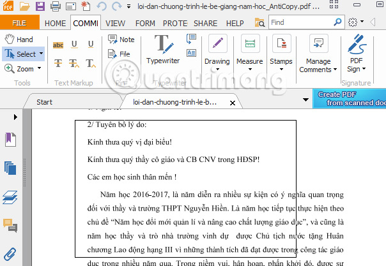Select the Textbox tool icon
Screen dimensions: 386x266
pyautogui.click(x=191, y=53)
